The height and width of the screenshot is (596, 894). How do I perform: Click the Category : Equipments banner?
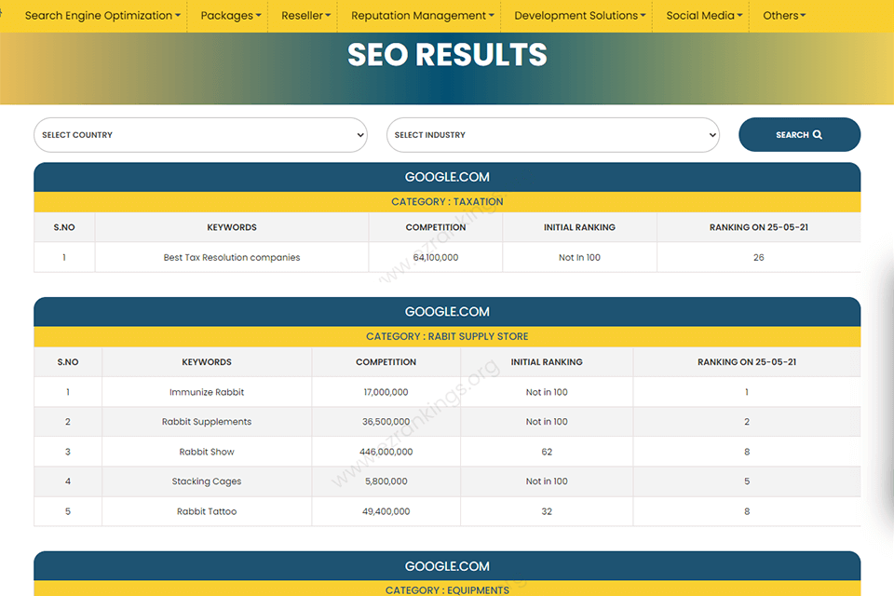tap(447, 589)
